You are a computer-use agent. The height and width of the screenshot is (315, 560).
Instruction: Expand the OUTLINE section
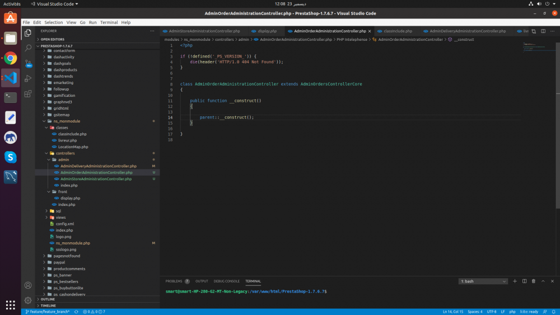click(48, 299)
